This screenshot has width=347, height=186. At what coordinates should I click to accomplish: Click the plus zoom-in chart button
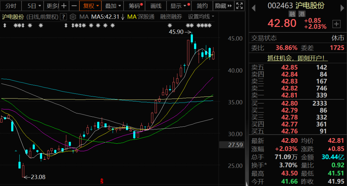pos(64,6)
